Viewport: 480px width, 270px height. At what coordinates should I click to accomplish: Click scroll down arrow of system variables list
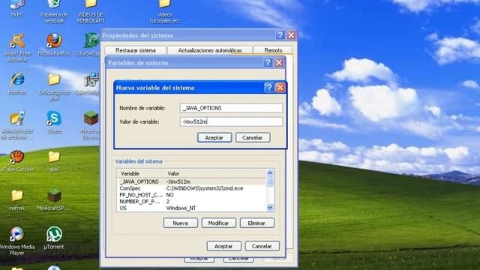point(270,208)
